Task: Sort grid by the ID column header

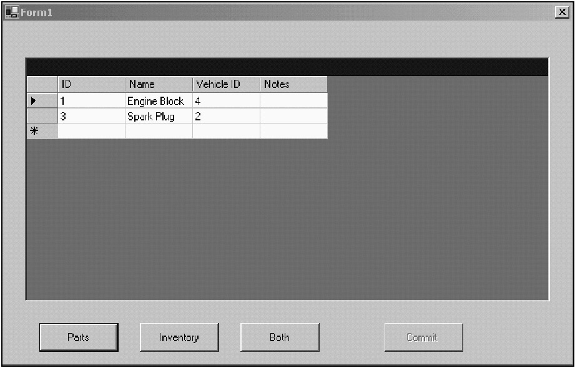Action: (x=91, y=84)
